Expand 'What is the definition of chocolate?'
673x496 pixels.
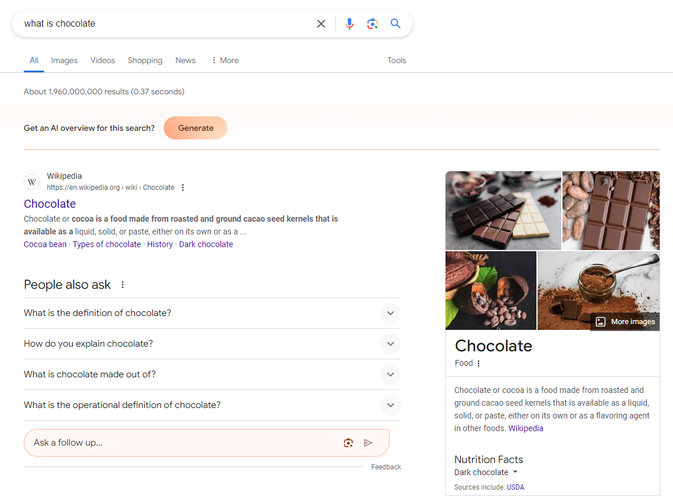[x=212, y=313]
